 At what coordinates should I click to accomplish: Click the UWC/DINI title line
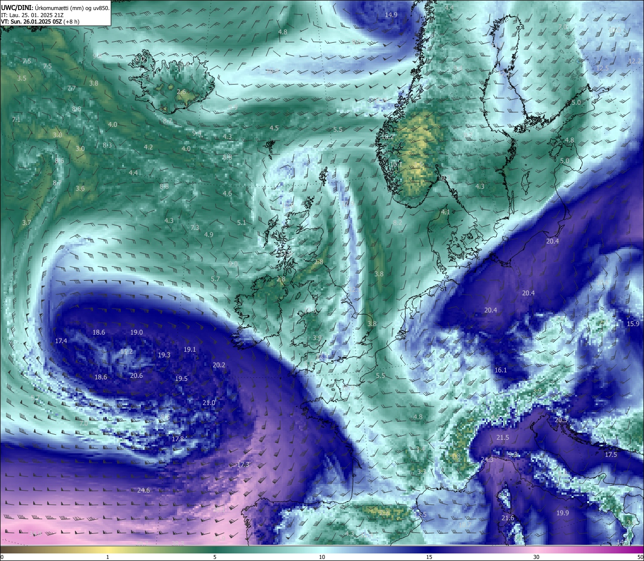(x=55, y=8)
